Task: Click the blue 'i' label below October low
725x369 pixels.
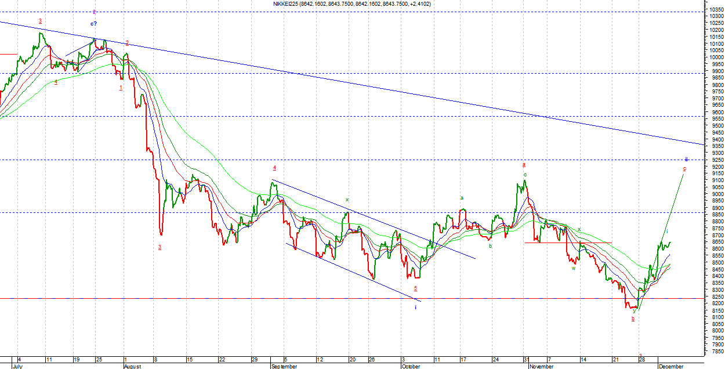Action: (415, 307)
